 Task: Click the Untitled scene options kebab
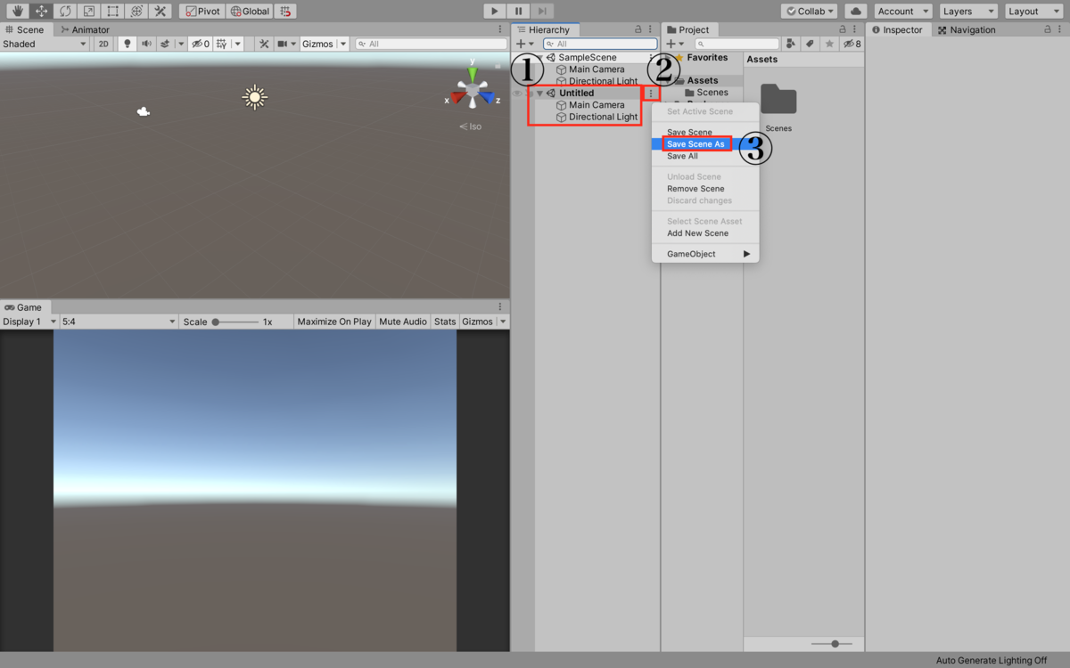[x=650, y=94]
